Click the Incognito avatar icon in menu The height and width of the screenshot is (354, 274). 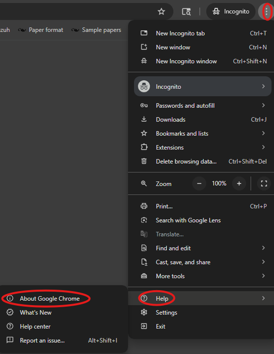[144, 86]
